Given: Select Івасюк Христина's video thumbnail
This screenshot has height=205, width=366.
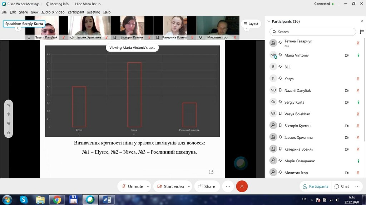Looking at the screenshot, I should point(89,28).
